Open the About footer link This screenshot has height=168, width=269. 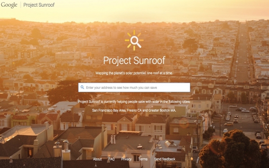(x=97, y=159)
